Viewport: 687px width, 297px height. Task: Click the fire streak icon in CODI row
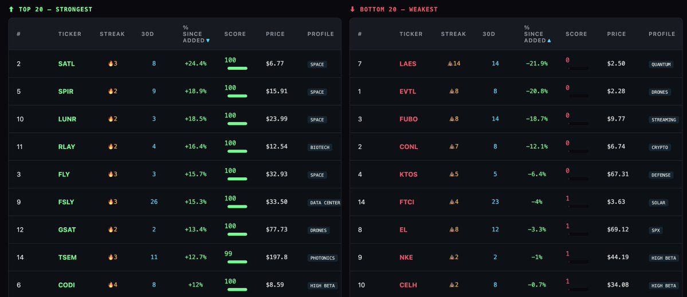[111, 285]
